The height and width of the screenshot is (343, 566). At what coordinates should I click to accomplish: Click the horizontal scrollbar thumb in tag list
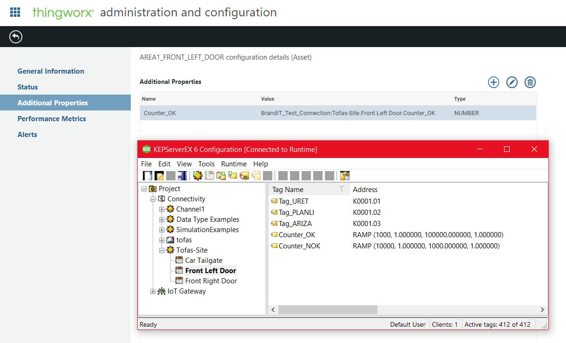328,309
